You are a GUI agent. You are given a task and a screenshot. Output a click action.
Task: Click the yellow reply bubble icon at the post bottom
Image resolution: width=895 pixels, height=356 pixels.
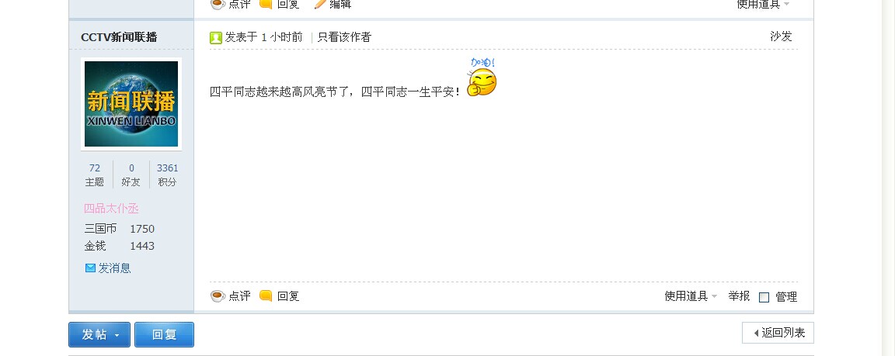266,296
